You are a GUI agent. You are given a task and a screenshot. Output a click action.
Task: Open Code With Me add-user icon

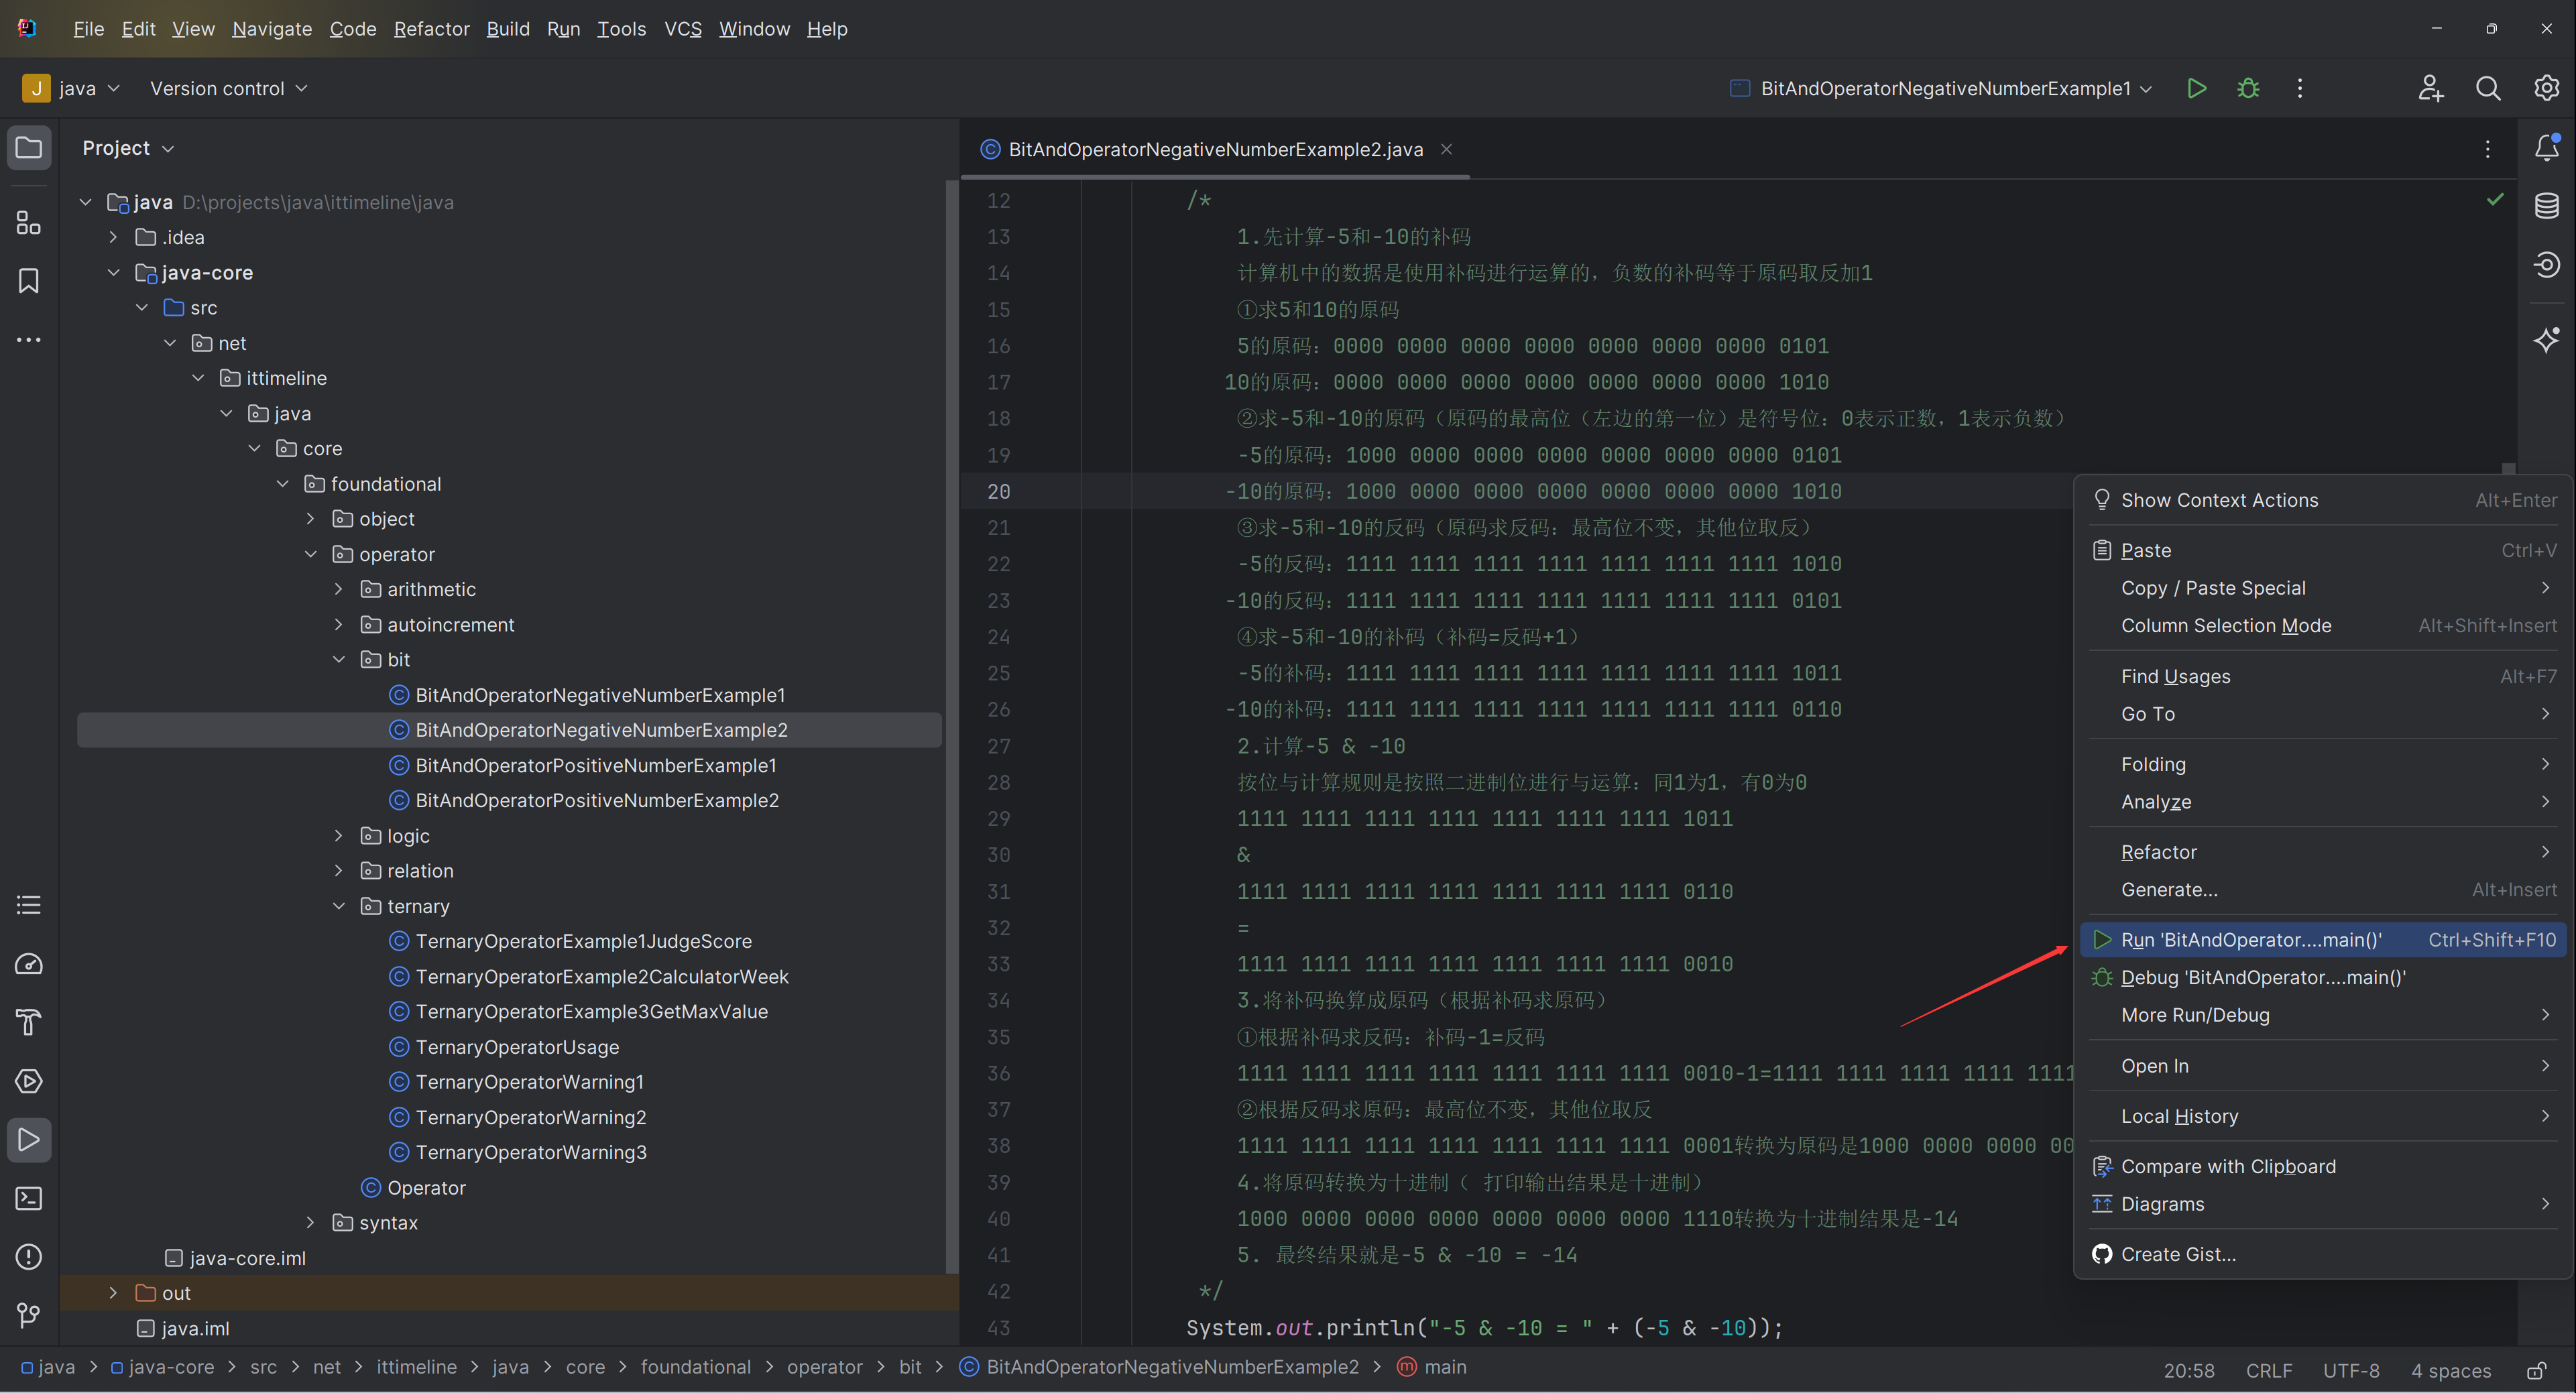[x=2431, y=88]
